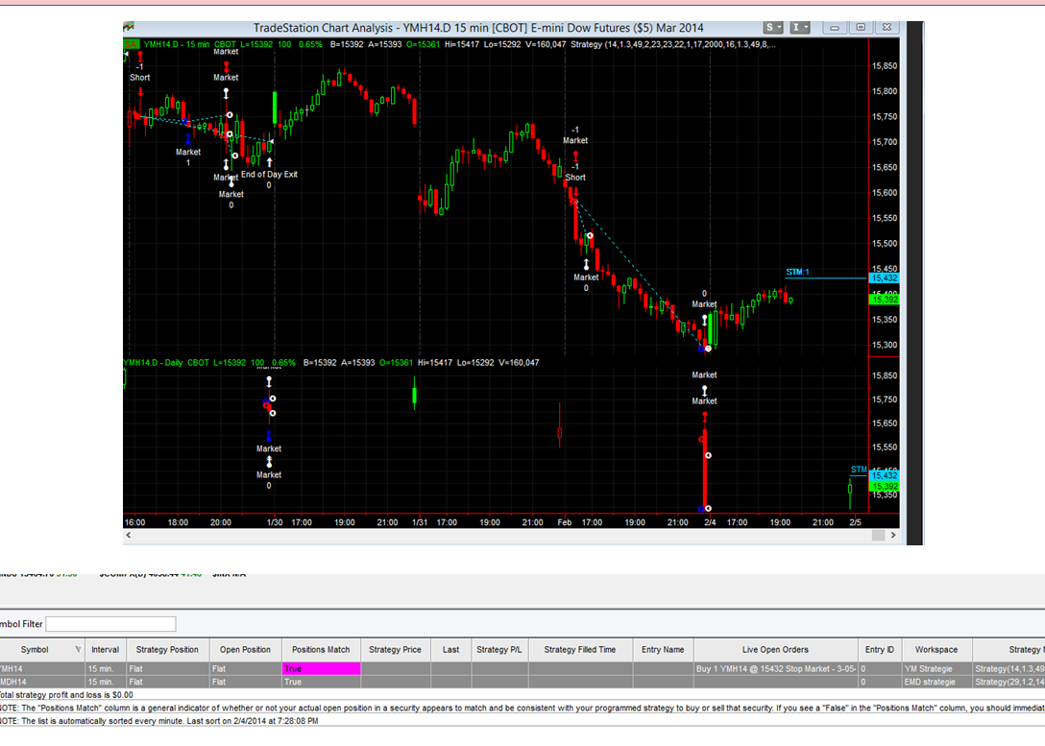Click the Strategy Filled Time column header
1045x746 pixels.
tap(580, 650)
